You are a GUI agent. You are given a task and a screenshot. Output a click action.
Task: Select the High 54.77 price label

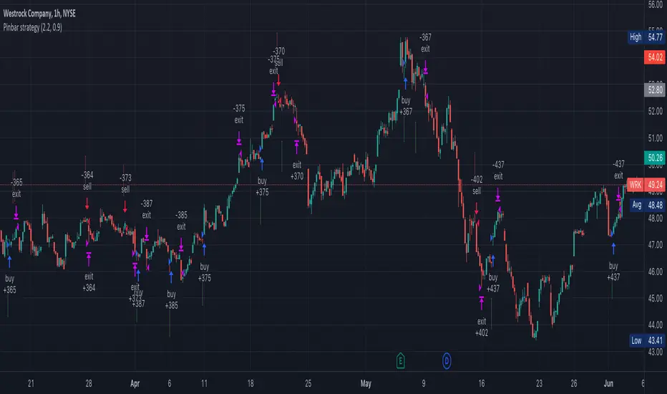pyautogui.click(x=646, y=37)
